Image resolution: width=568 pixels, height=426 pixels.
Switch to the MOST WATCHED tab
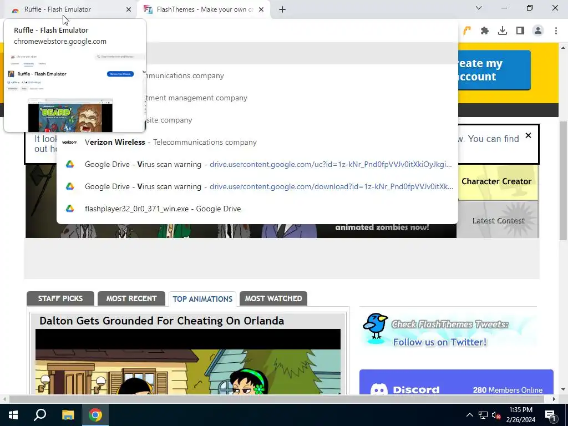coord(273,298)
